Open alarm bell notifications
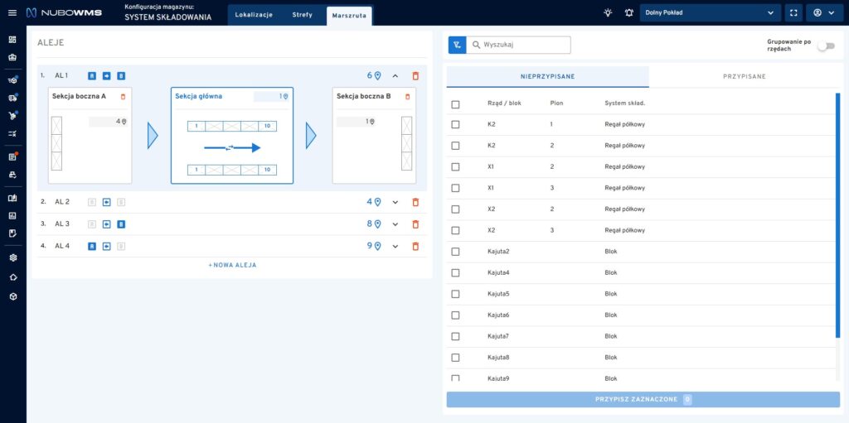The height and width of the screenshot is (423, 849). point(628,13)
